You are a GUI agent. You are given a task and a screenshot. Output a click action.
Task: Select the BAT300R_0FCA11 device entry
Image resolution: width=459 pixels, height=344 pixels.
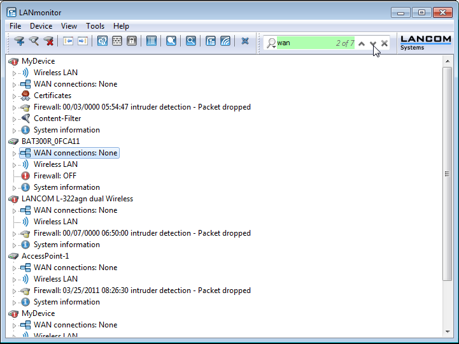click(x=50, y=141)
